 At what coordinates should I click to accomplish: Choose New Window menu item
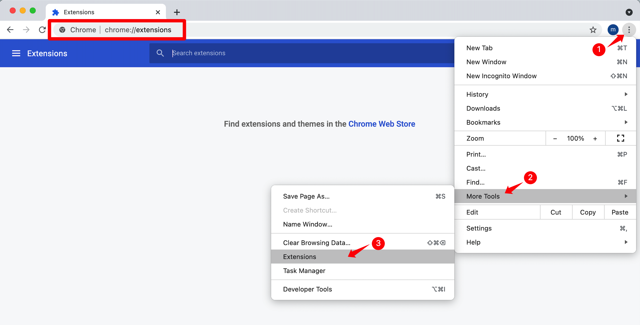pos(545,62)
